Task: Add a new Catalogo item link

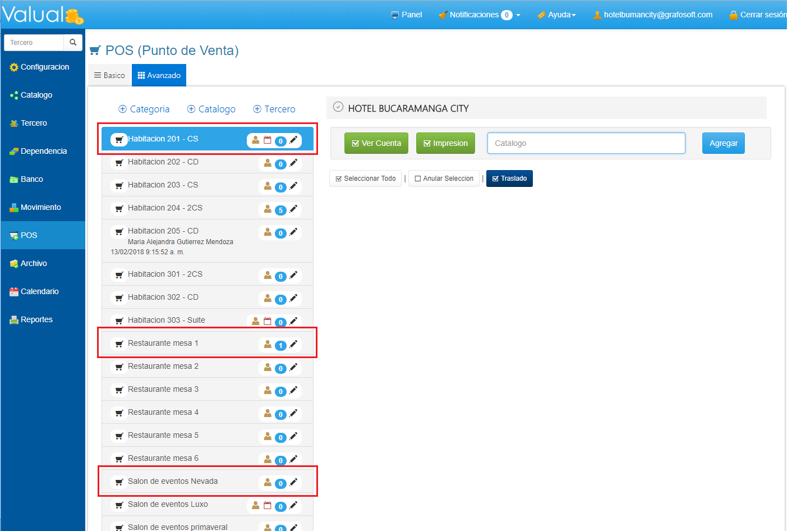Action: point(211,109)
